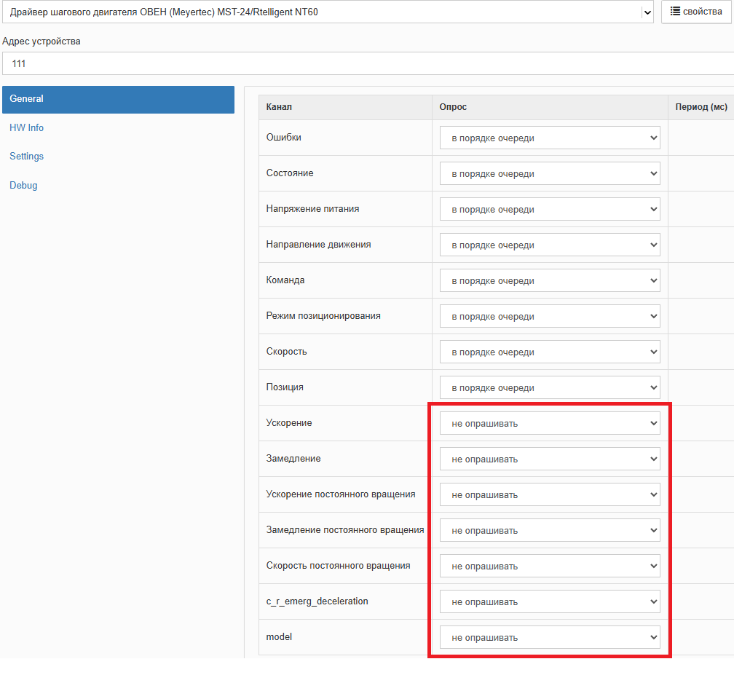734x675 pixels.
Task: Expand c_r_emerg_deceleration polling dropdown
Action: point(550,601)
